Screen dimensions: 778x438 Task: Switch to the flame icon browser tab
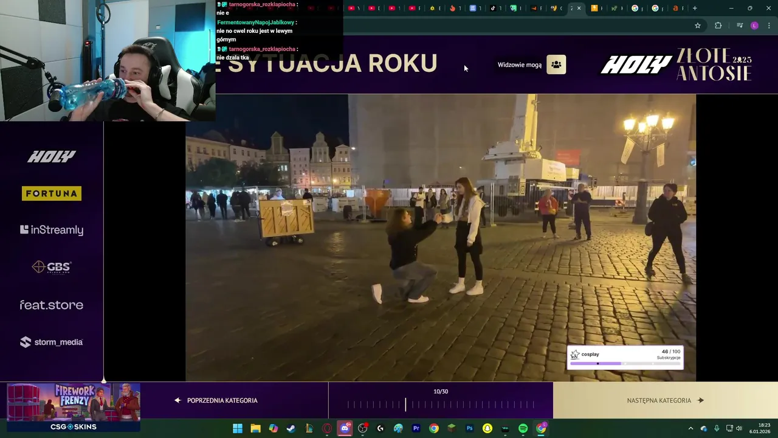(452, 8)
